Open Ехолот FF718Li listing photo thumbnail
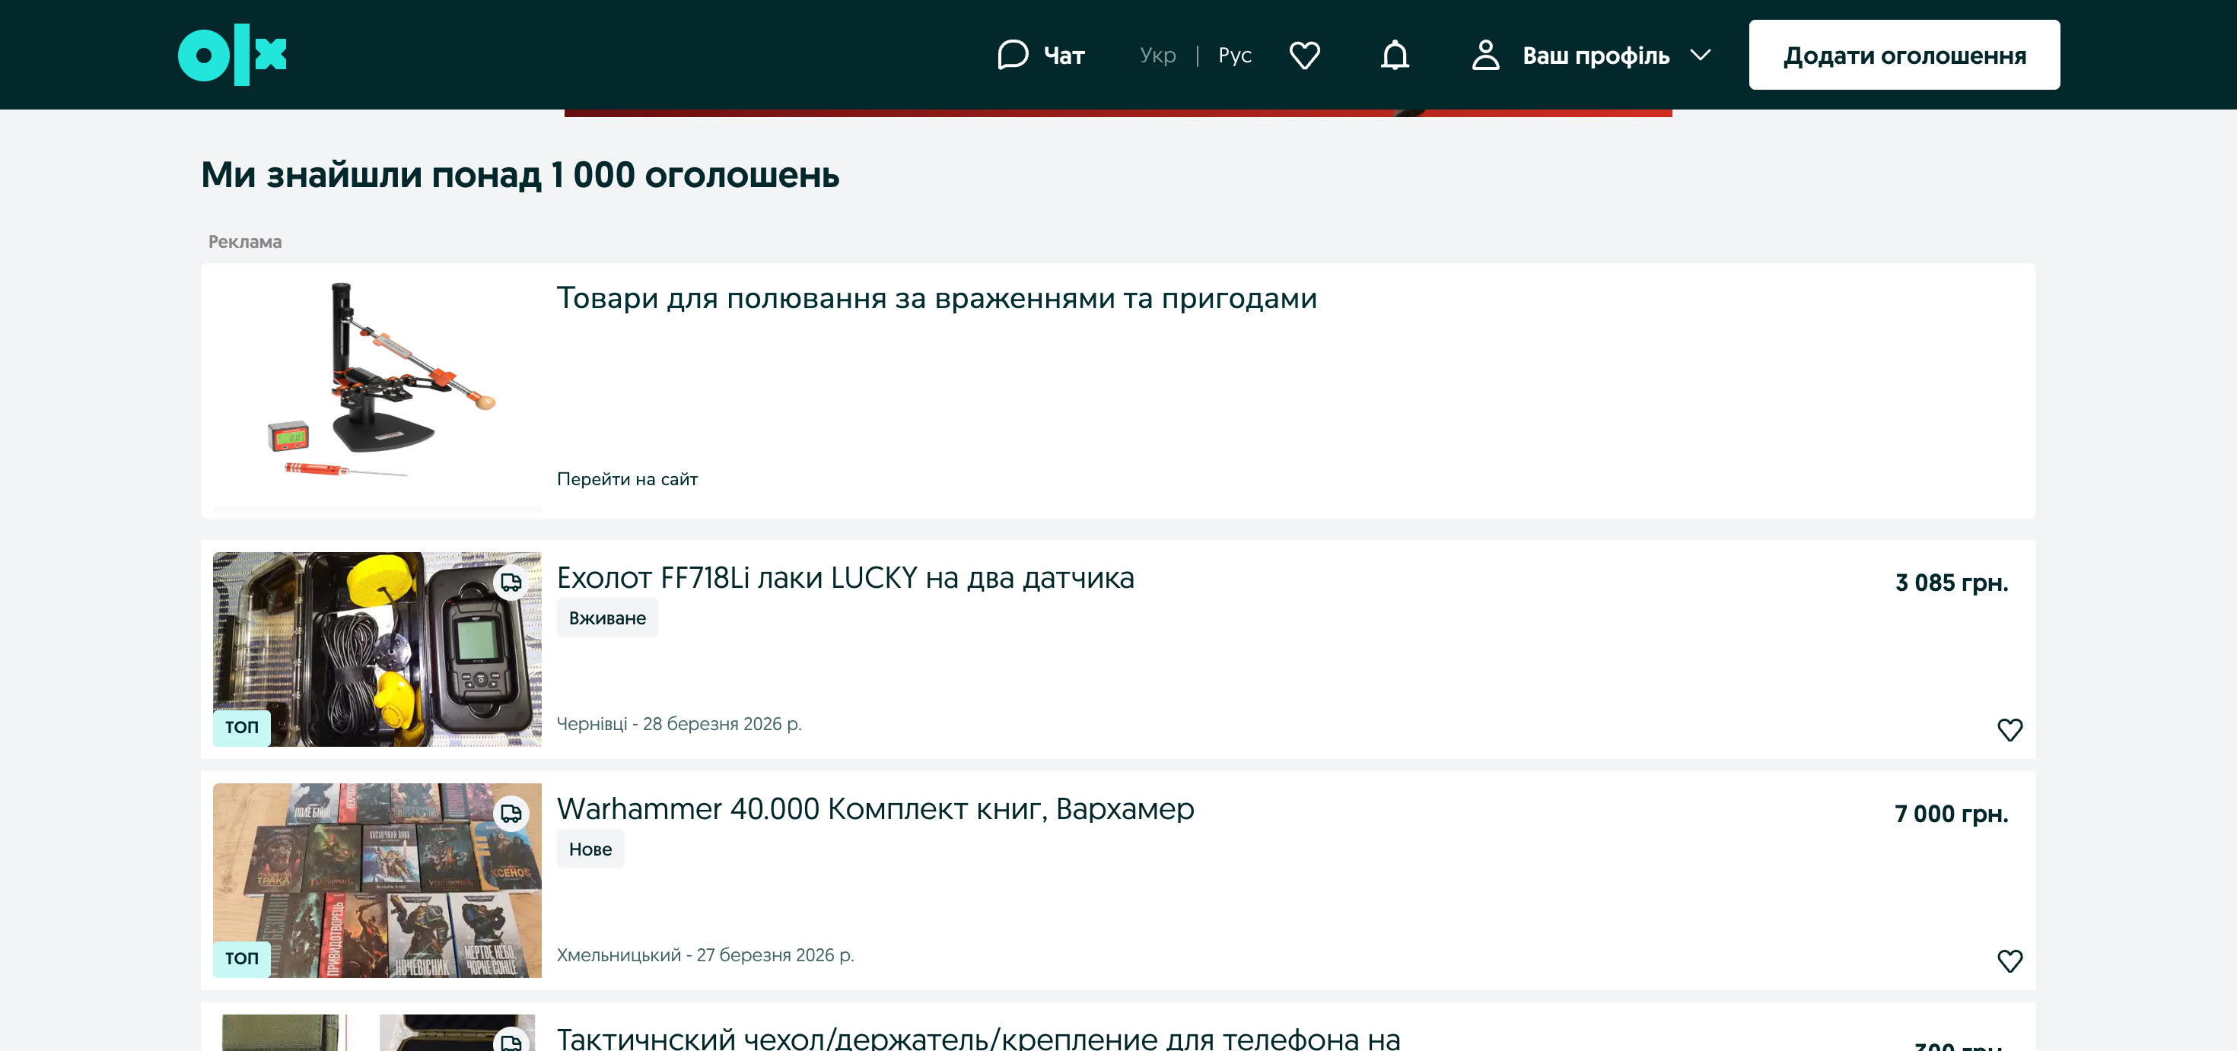The height and width of the screenshot is (1051, 2237). tap(377, 649)
